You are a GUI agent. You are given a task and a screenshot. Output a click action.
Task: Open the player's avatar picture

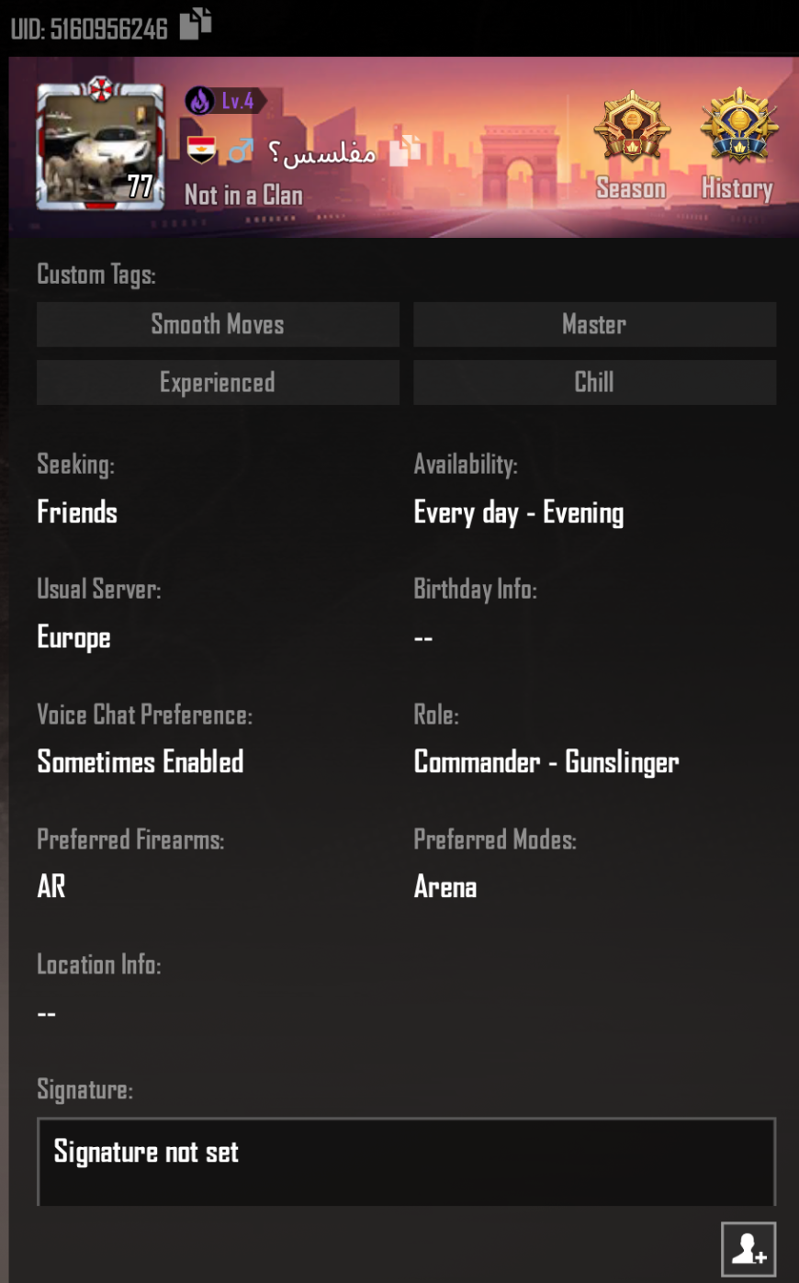tap(98, 150)
